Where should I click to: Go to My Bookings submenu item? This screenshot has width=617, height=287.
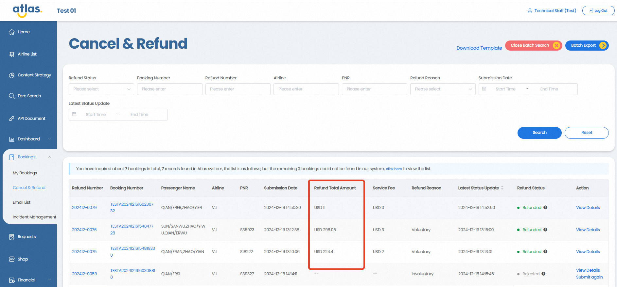coord(25,173)
